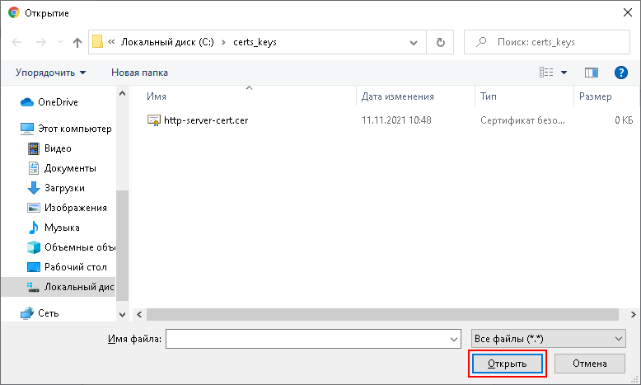Open Музыка folder in sidebar
Image resolution: width=641 pixels, height=385 pixels.
tap(62, 228)
